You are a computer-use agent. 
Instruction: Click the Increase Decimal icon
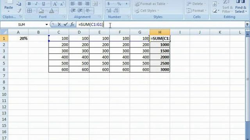pyautogui.click(x=109, y=10)
